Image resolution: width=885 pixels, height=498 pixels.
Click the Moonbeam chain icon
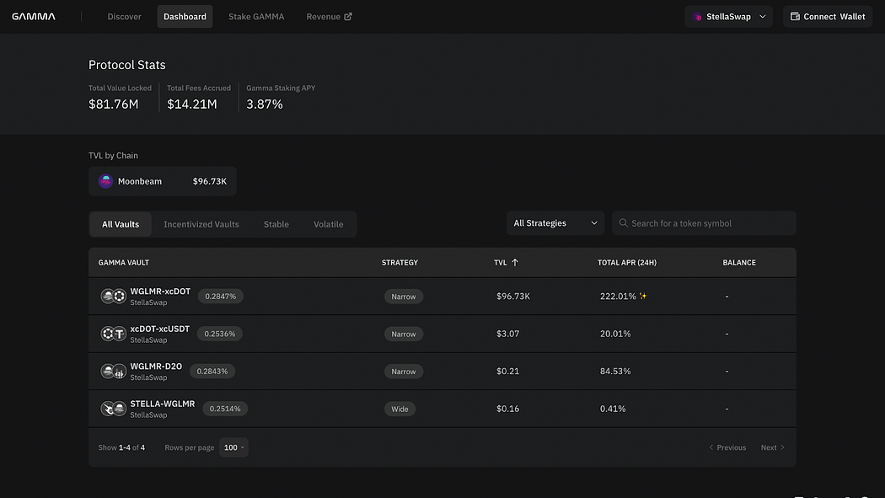click(105, 181)
